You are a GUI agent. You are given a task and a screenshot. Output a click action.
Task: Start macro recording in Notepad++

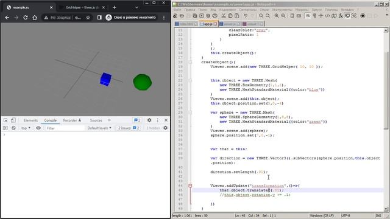[363, 16]
